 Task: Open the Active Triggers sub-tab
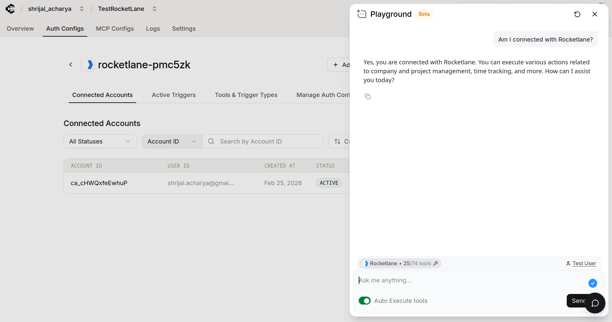[174, 95]
